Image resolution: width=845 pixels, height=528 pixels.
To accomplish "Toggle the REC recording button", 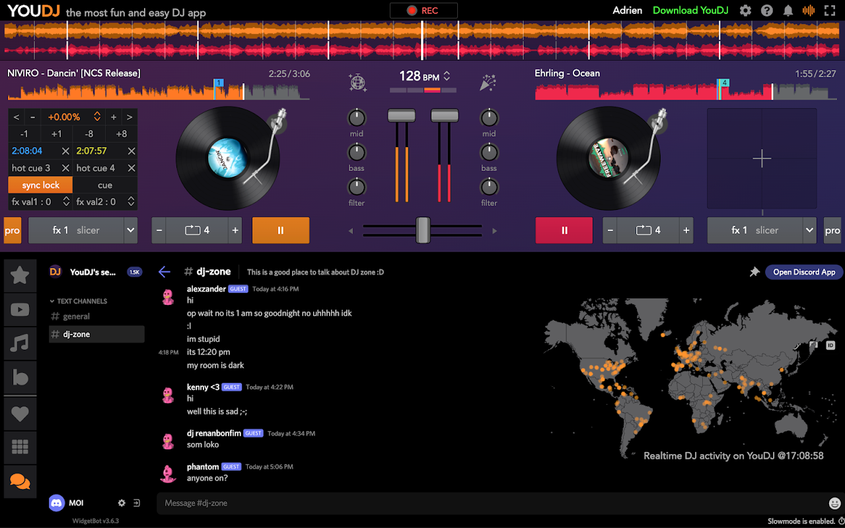I will pyautogui.click(x=423, y=11).
